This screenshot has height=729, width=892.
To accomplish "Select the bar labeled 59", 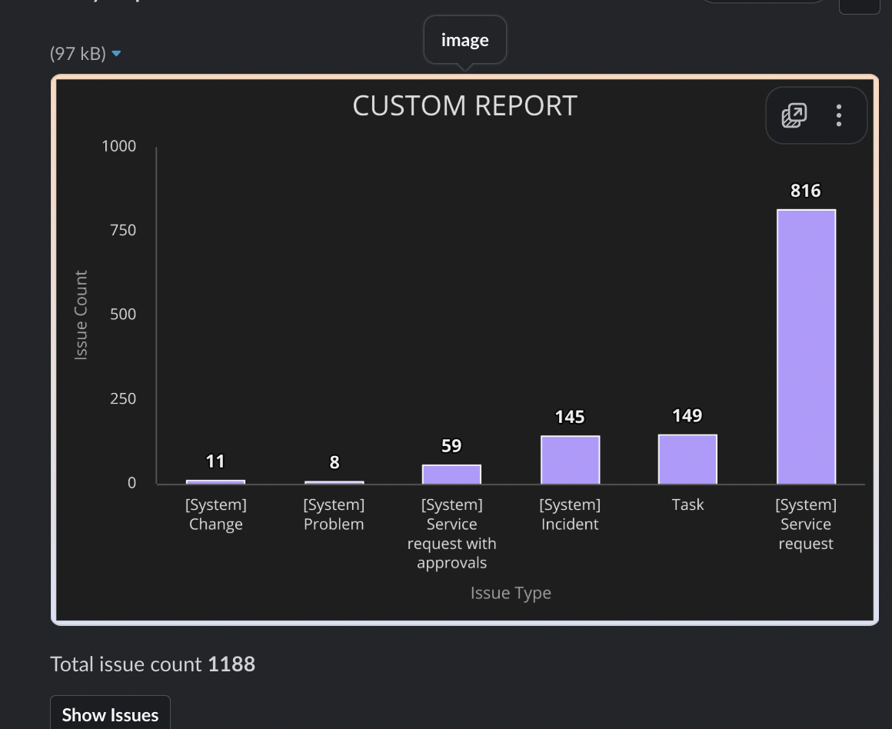I will (x=451, y=474).
